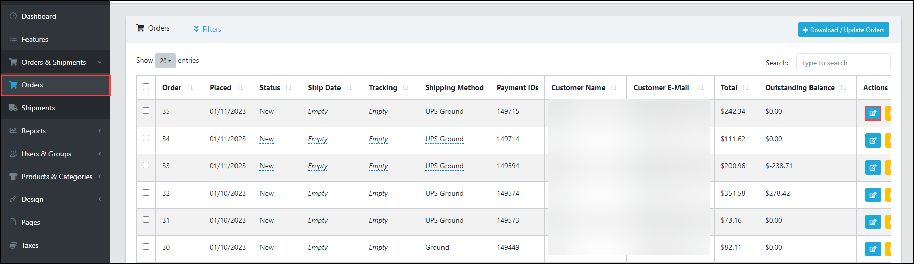Click the brush icon beside Design
Screen dimensions: 914x264
13,199
